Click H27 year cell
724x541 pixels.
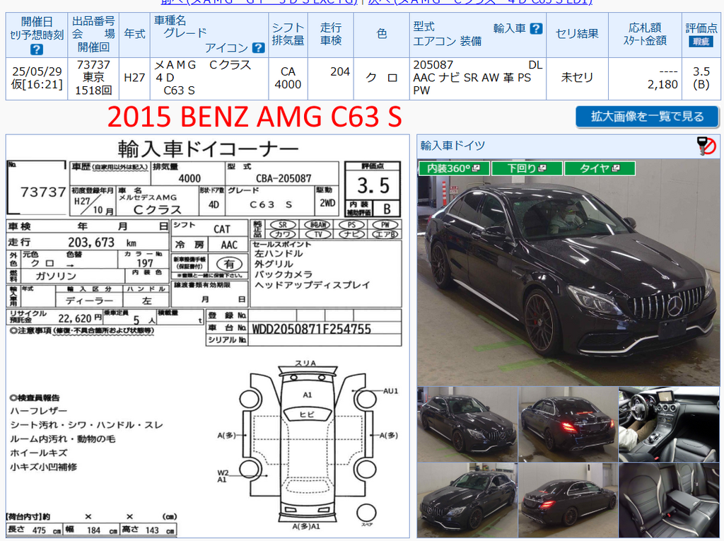(134, 78)
